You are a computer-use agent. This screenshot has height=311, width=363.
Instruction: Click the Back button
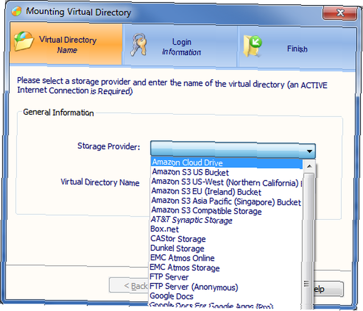point(129,286)
